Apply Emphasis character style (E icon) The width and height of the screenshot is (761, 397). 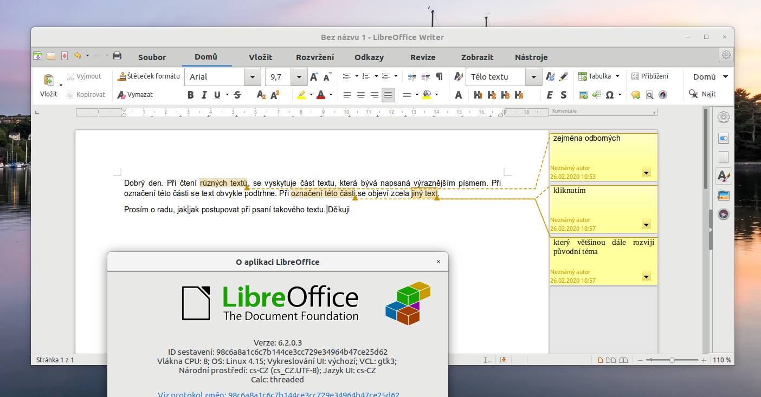550,95
